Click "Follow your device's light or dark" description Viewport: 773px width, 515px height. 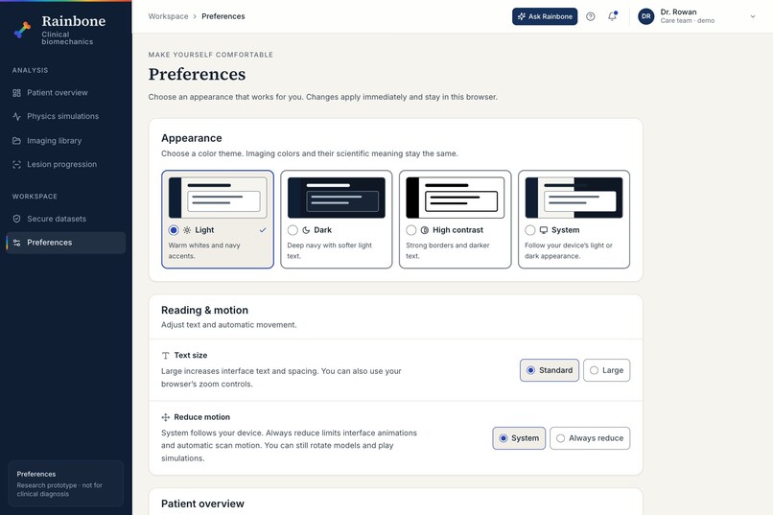coord(569,250)
